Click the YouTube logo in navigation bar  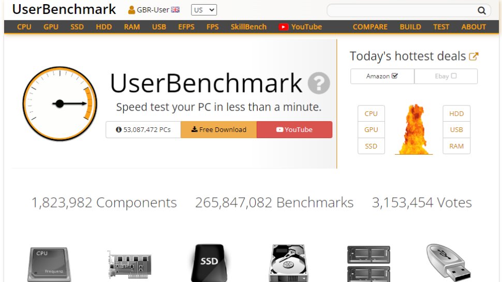[283, 27]
